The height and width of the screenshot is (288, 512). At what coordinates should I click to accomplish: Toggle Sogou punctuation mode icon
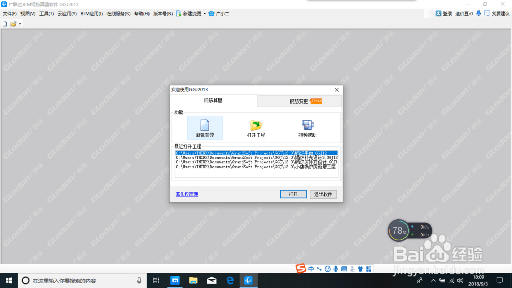(x=319, y=269)
